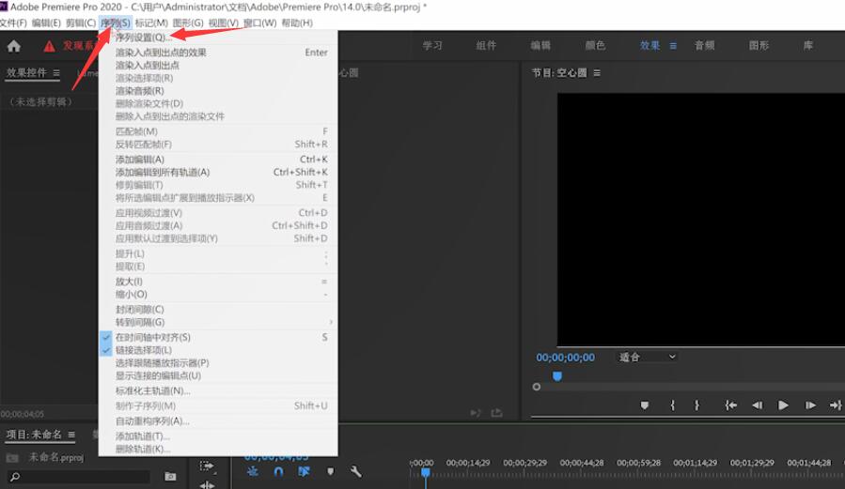Choose 添加编辑(A) menu item
The width and height of the screenshot is (845, 489).
(x=218, y=160)
